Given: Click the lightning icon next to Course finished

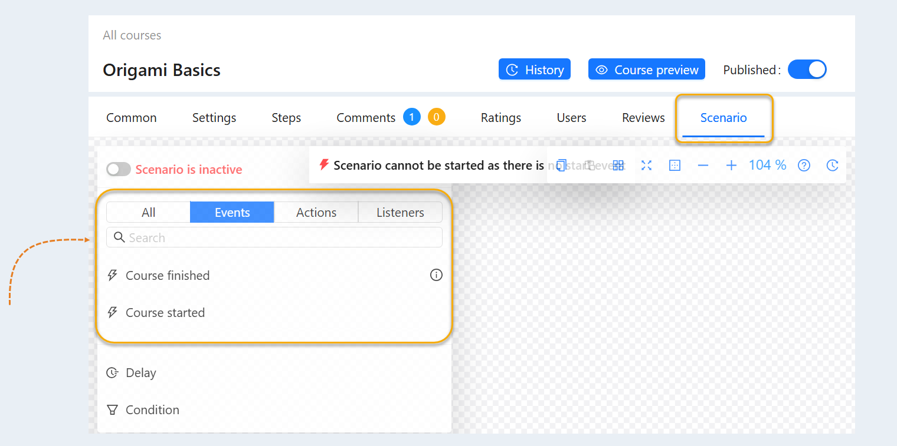Looking at the screenshot, I should click(x=112, y=275).
